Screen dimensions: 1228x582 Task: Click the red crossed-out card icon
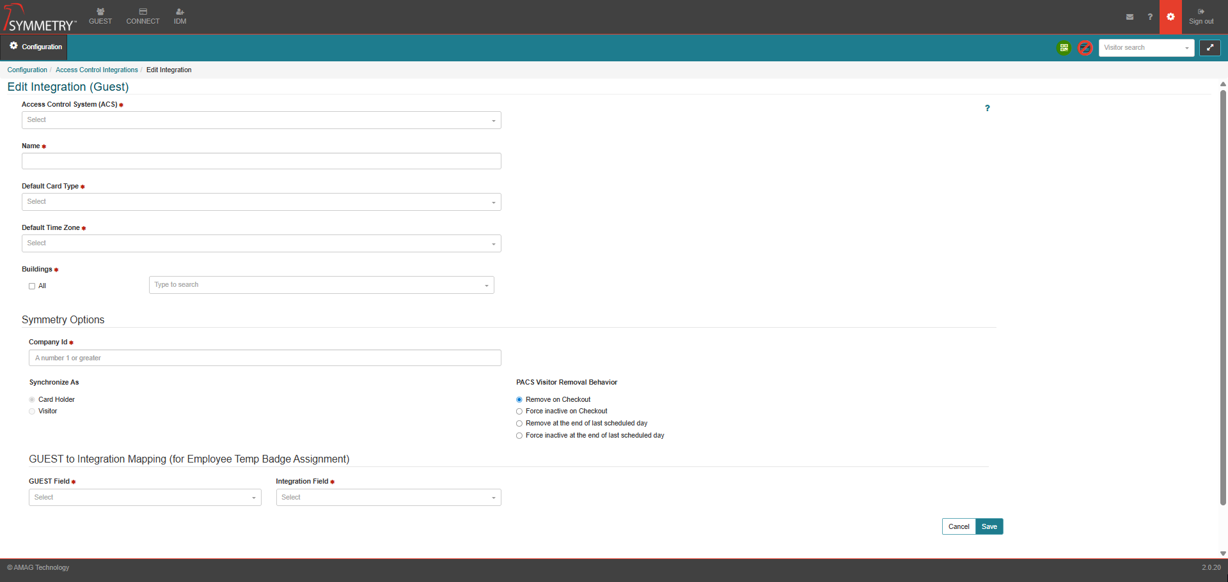coord(1085,48)
